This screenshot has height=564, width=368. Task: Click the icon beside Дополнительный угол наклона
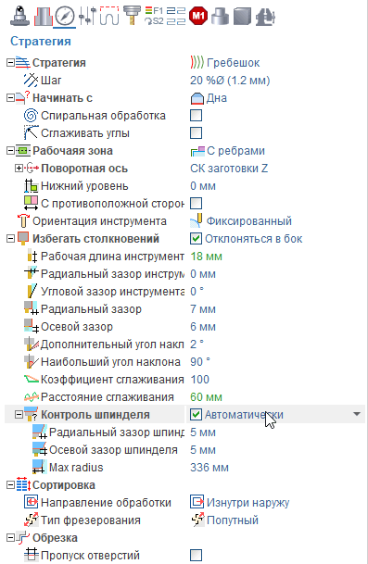[x=31, y=345]
